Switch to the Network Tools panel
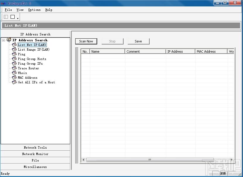Image resolution: width=243 pixels, height=177 pixels. coord(35,147)
